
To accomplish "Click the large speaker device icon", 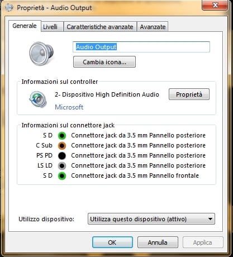I will point(41,54).
